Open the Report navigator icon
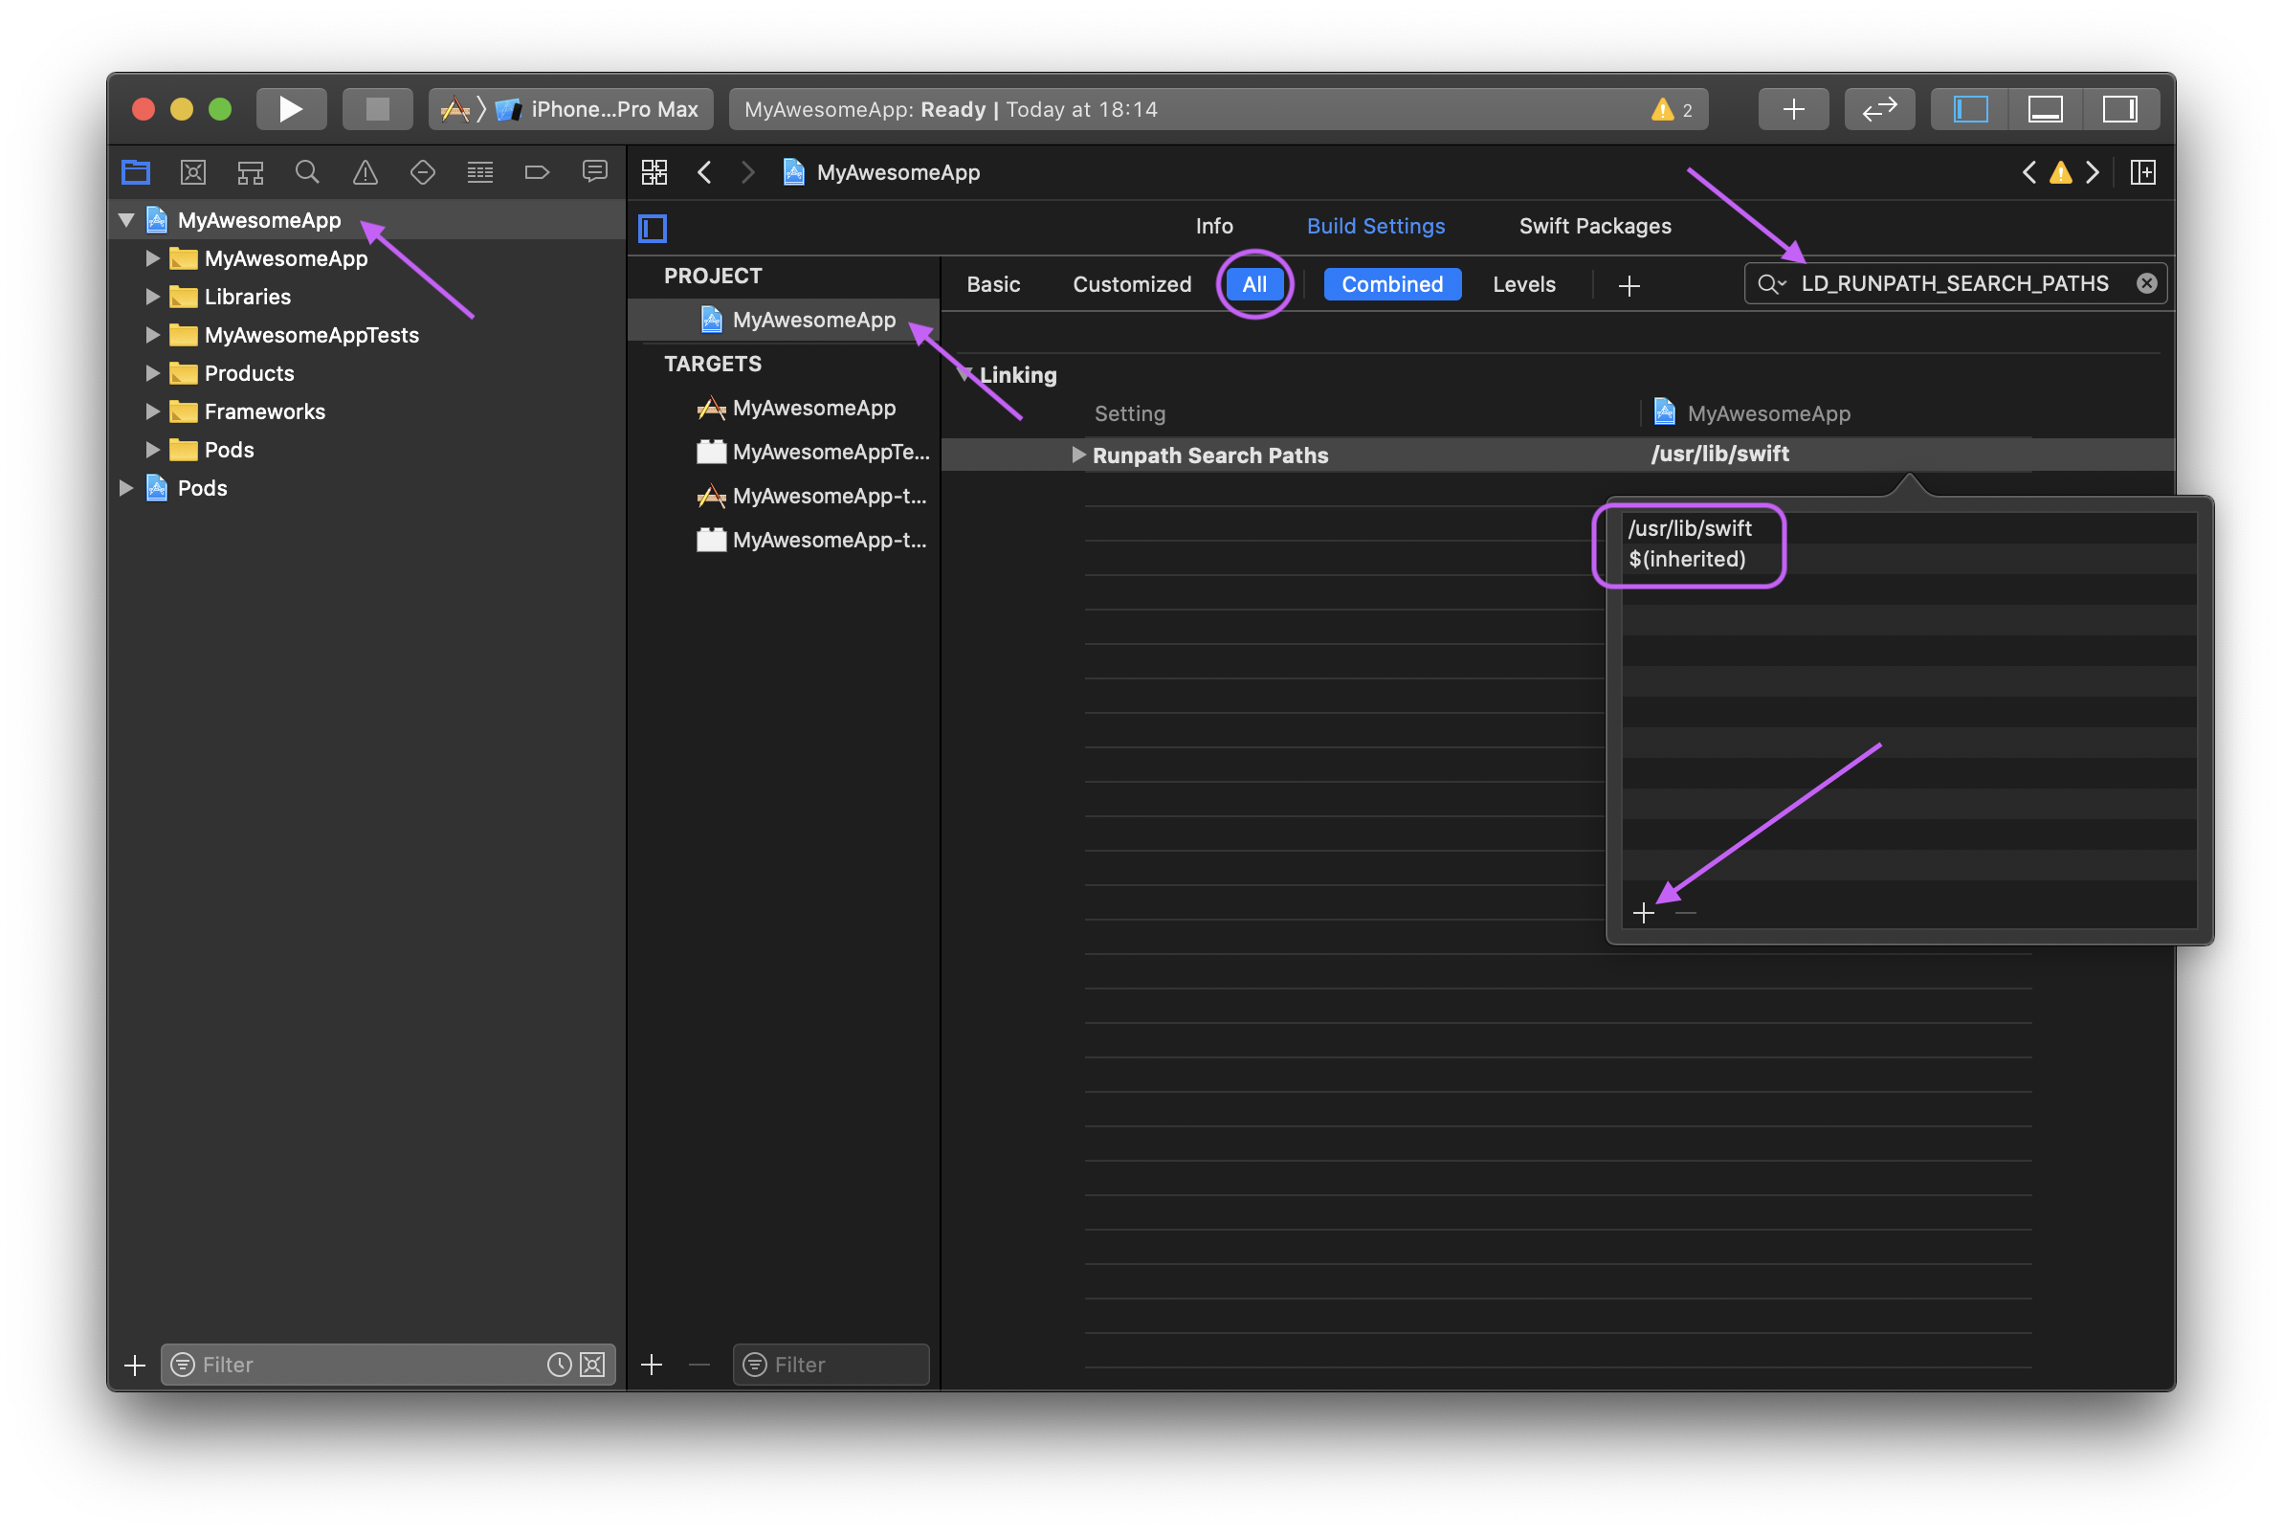2283x1533 pixels. point(594,173)
